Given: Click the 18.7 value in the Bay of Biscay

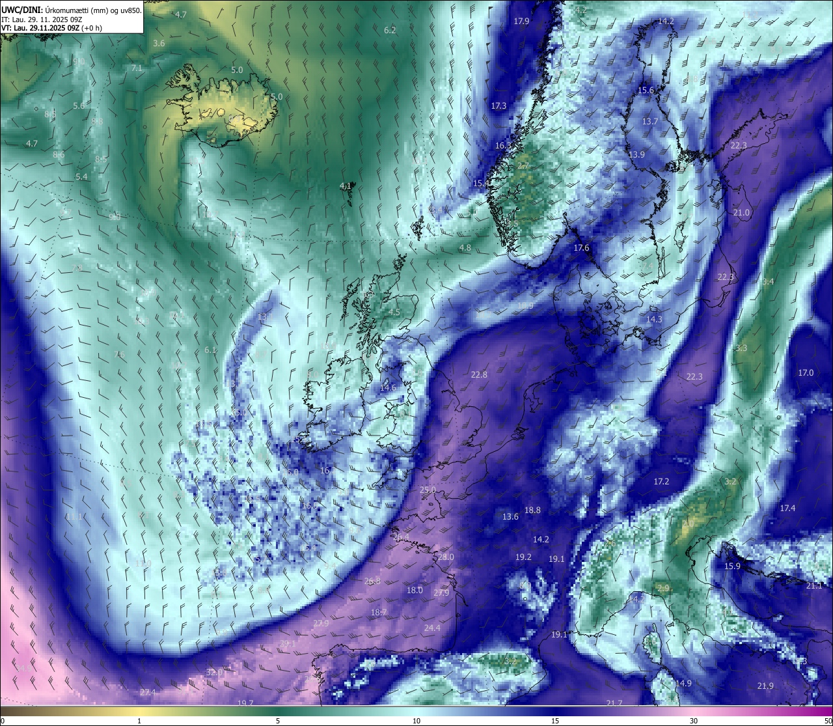Looking at the screenshot, I should (x=379, y=613).
